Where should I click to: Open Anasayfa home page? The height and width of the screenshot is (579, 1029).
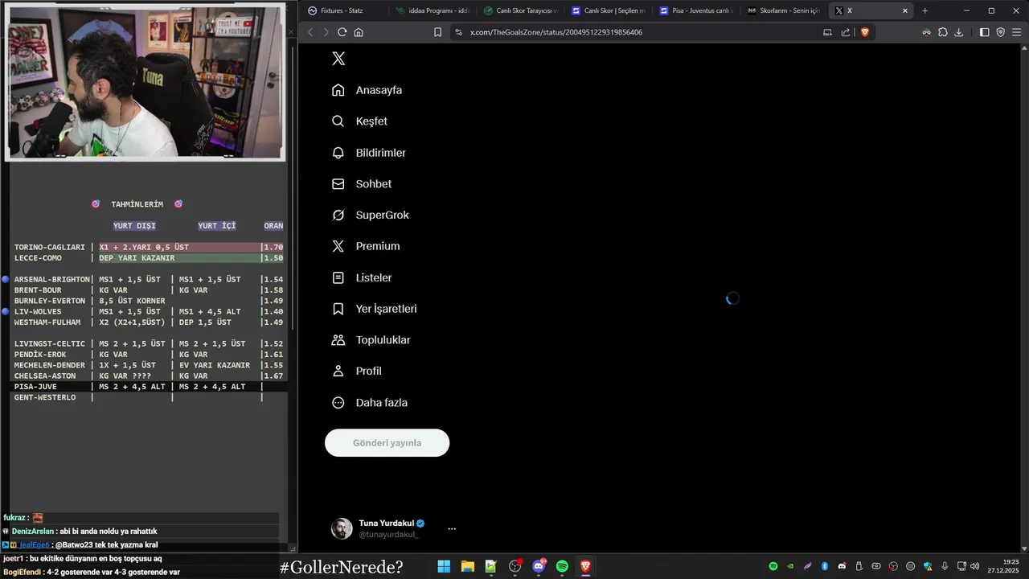(x=367, y=90)
